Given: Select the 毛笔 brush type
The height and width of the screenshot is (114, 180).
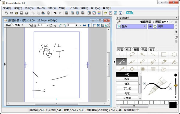Looking at the screenshot, I should pyautogui.click(x=127, y=93).
